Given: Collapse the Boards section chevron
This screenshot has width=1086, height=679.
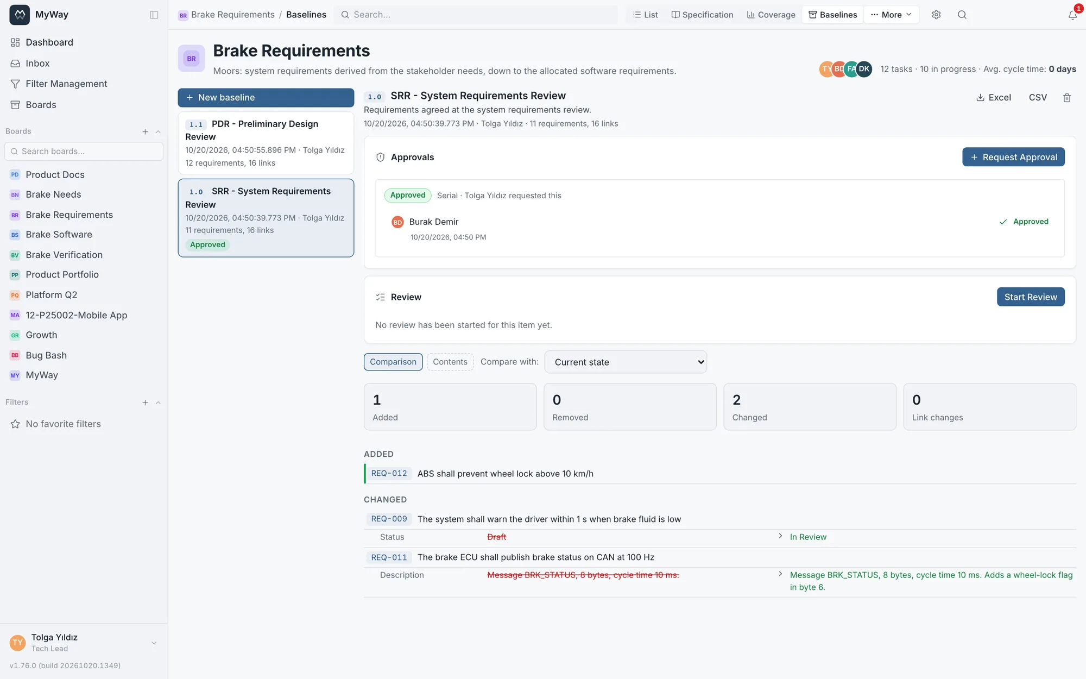Looking at the screenshot, I should 158,131.
